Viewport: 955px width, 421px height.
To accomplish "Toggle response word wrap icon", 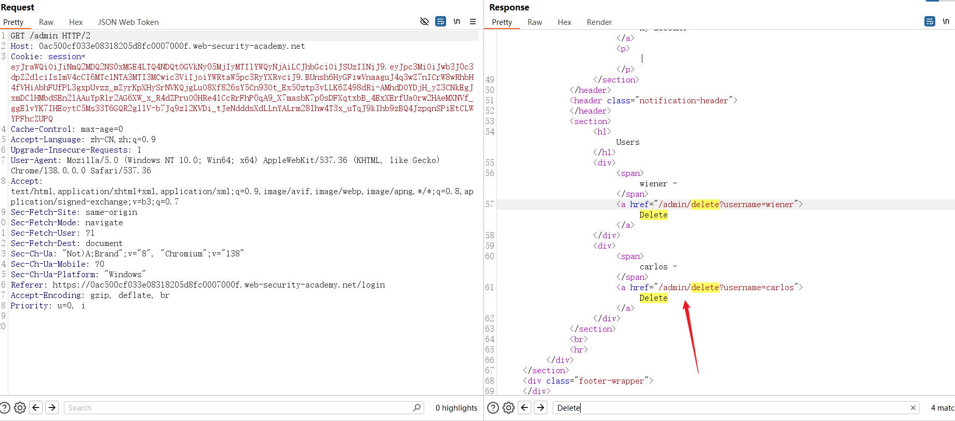I will [x=930, y=21].
